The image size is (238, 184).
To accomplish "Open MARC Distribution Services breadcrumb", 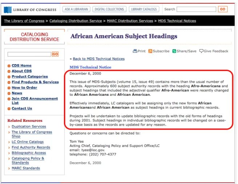I will (130, 21).
